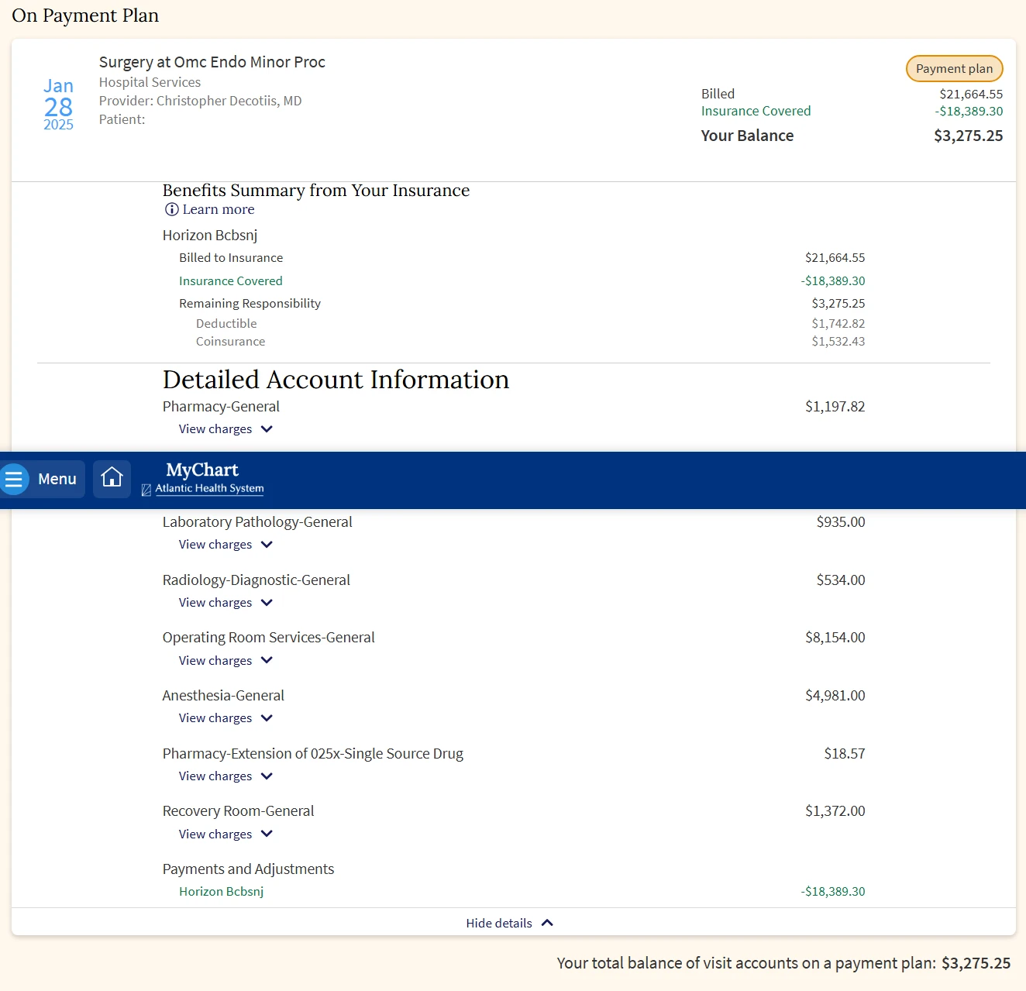Click Horizon Bcbsnj under Payments and Adjustments
This screenshot has width=1026, height=991.
(222, 892)
